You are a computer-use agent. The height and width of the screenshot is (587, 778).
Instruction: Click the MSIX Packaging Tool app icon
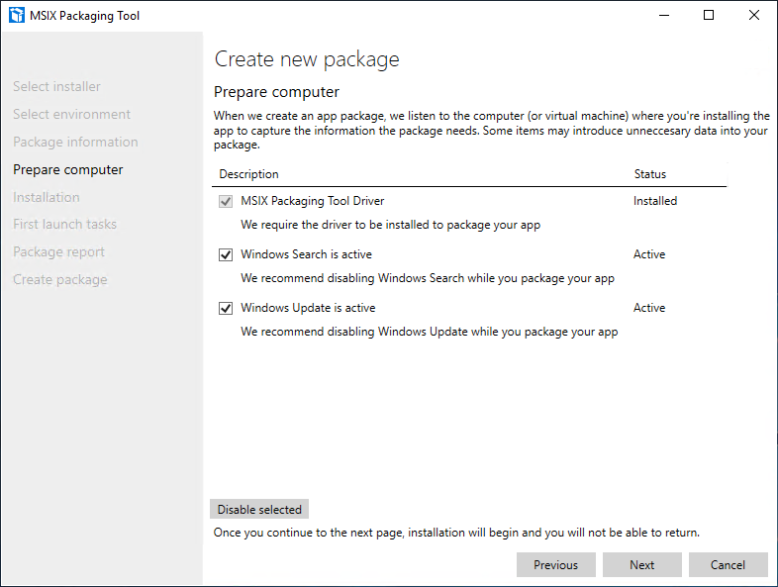[17, 16]
